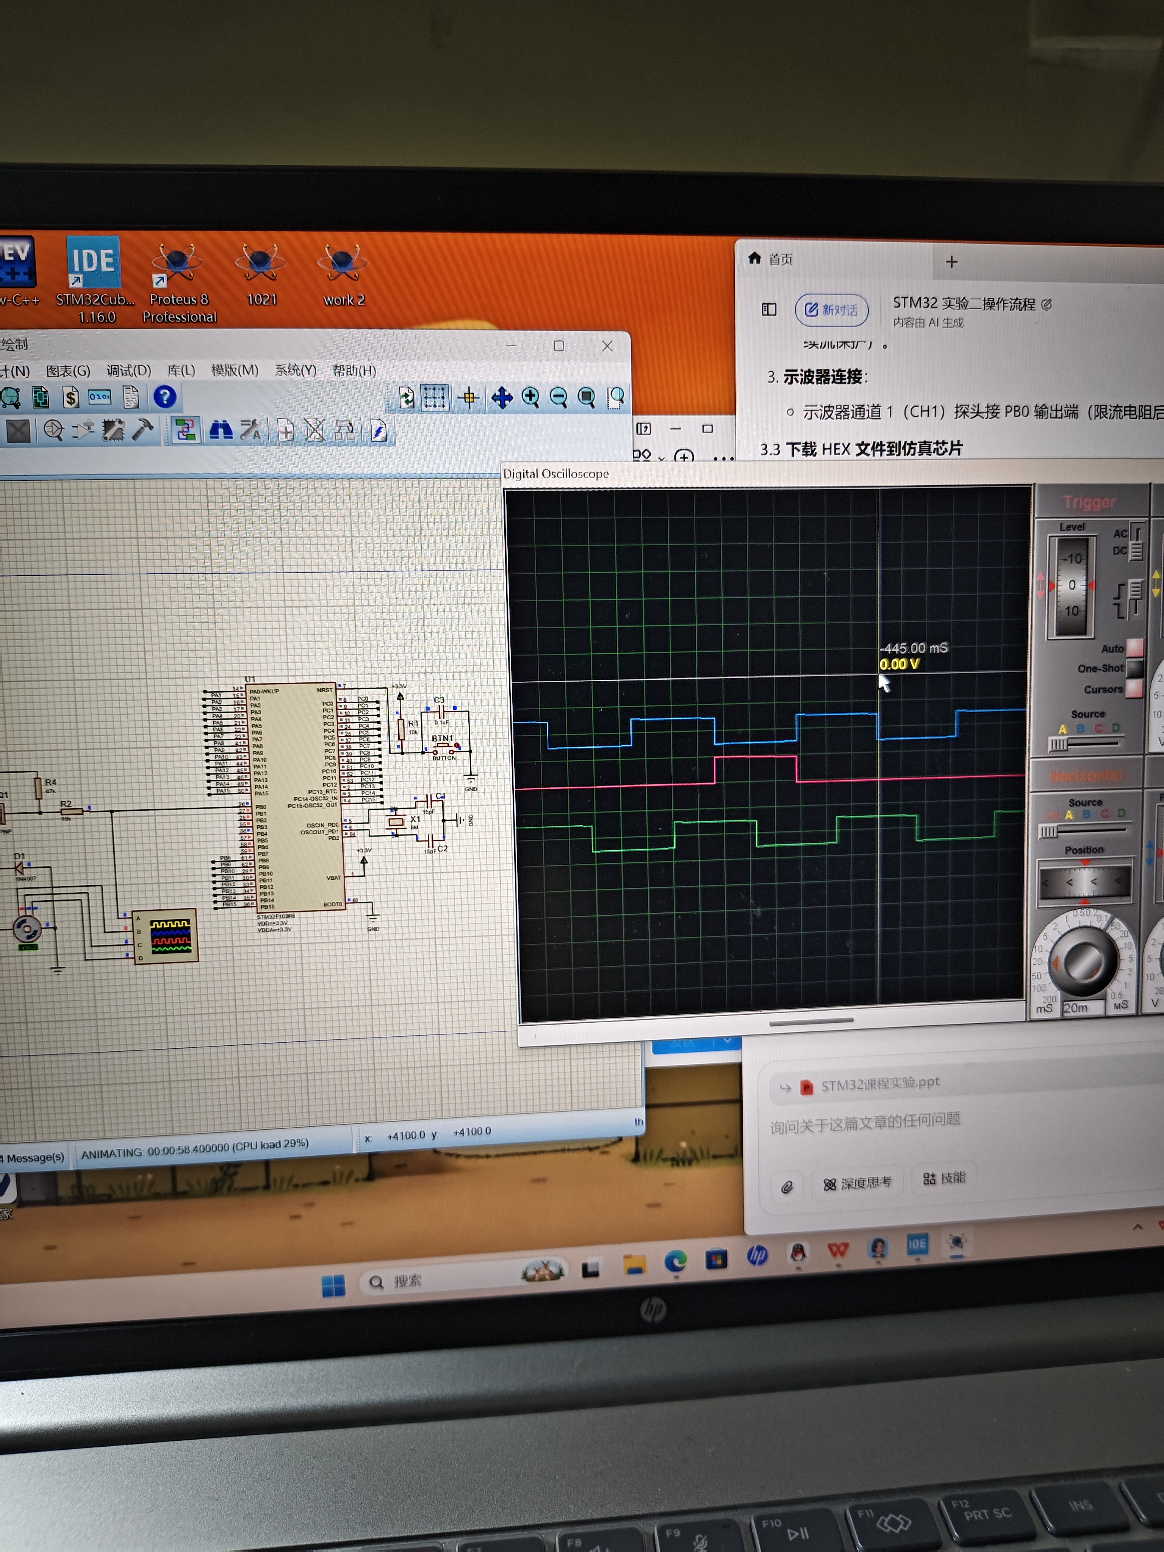
Task: Click the 深度思考 deep thinking button
Action: [857, 1183]
